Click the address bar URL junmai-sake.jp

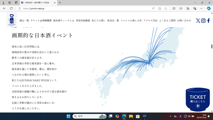[34, 8]
